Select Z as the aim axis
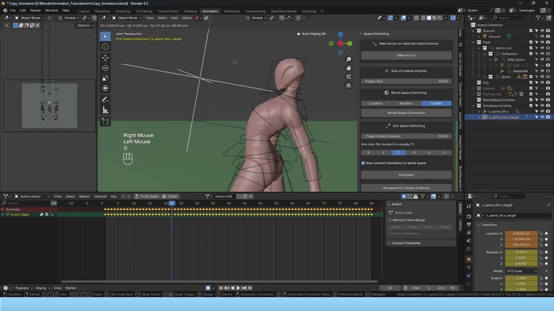This screenshot has width=554, height=311. click(399, 152)
